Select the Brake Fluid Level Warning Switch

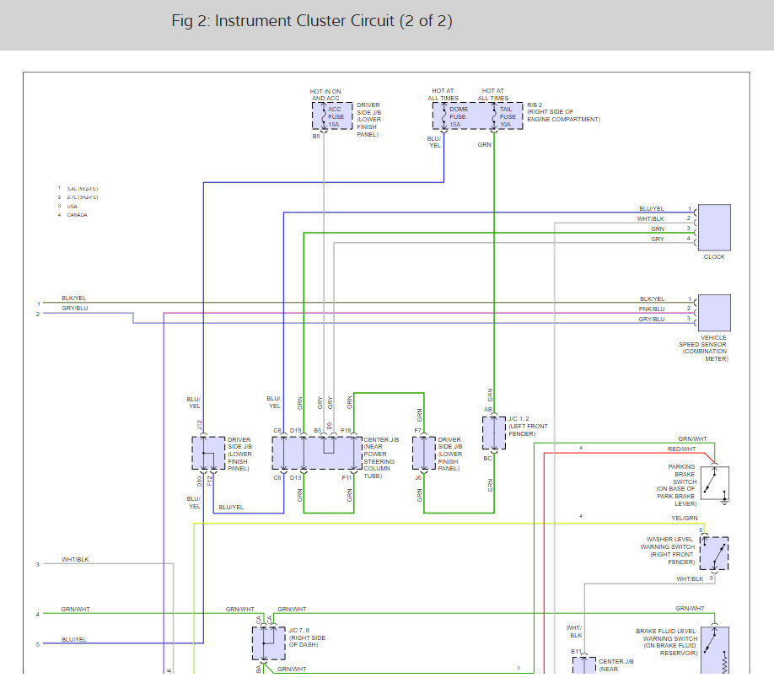pyautogui.click(x=714, y=649)
